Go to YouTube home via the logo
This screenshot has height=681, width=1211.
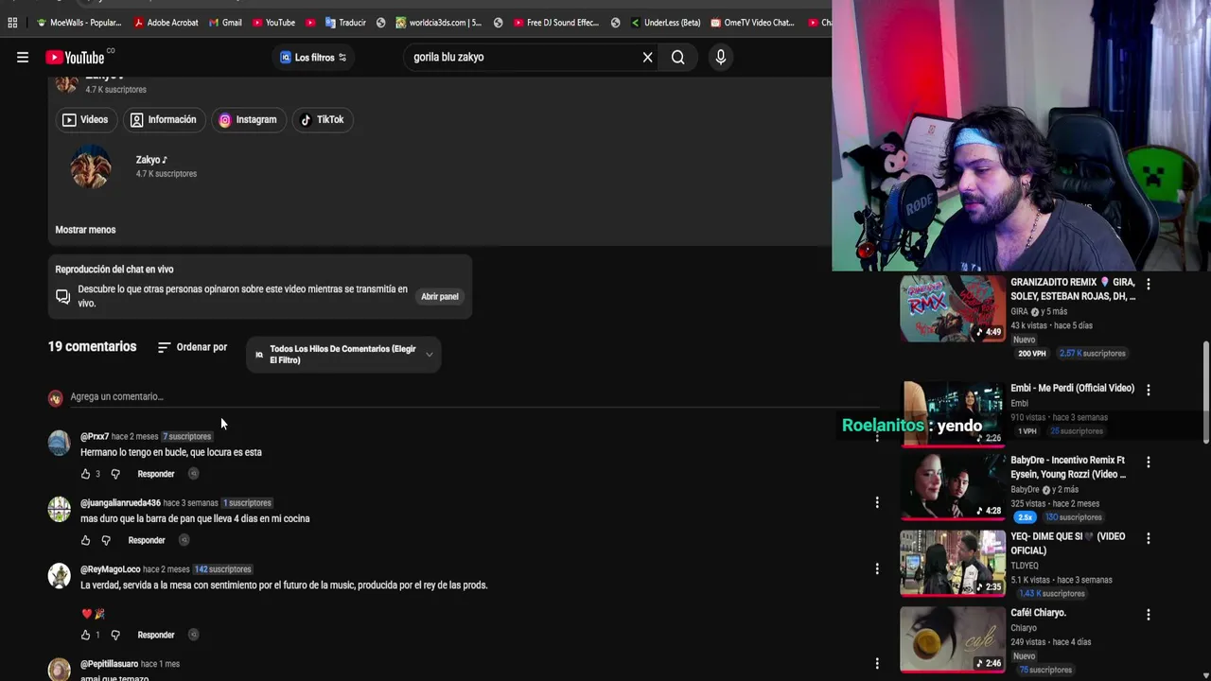click(76, 58)
